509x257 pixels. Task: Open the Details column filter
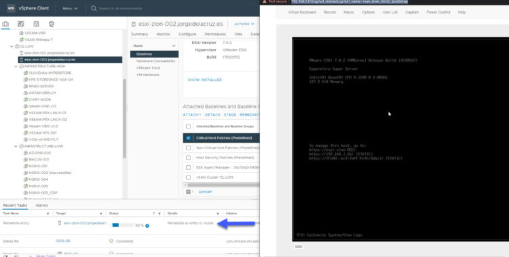point(218,213)
